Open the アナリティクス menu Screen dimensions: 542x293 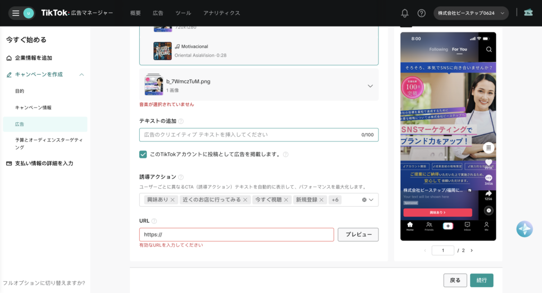222,13
